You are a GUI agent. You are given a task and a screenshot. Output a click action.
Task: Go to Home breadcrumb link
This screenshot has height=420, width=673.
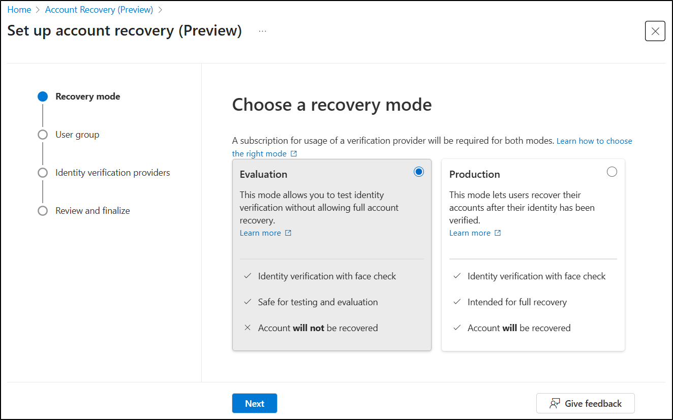point(19,10)
